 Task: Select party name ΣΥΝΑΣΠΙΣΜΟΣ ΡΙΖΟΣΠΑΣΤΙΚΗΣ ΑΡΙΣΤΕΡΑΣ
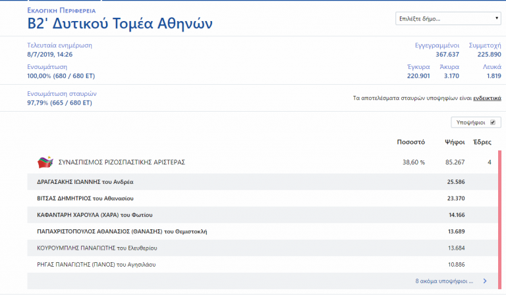[122, 162]
